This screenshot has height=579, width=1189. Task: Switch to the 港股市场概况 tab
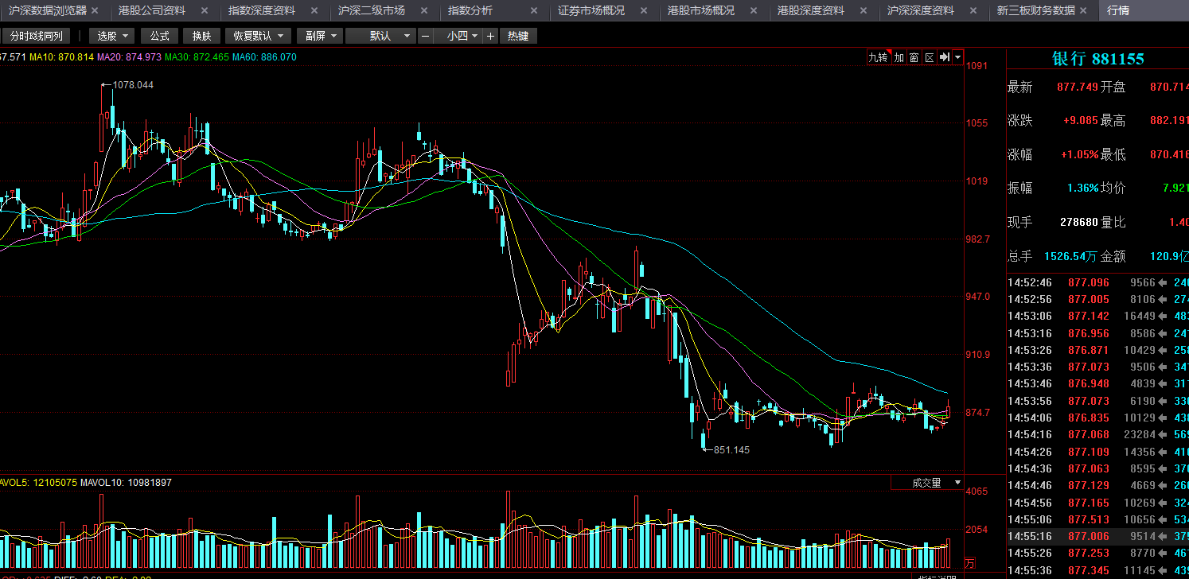coord(701,10)
